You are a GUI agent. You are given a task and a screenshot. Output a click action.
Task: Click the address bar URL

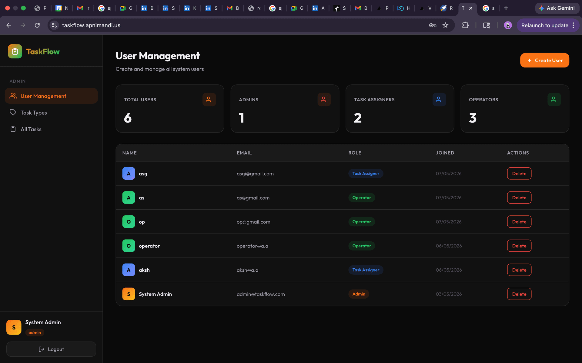pos(91,25)
